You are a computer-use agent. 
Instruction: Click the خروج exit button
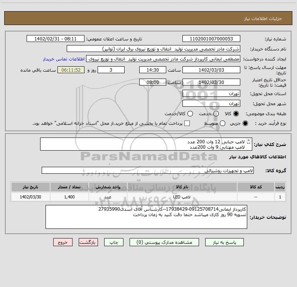[63, 242]
